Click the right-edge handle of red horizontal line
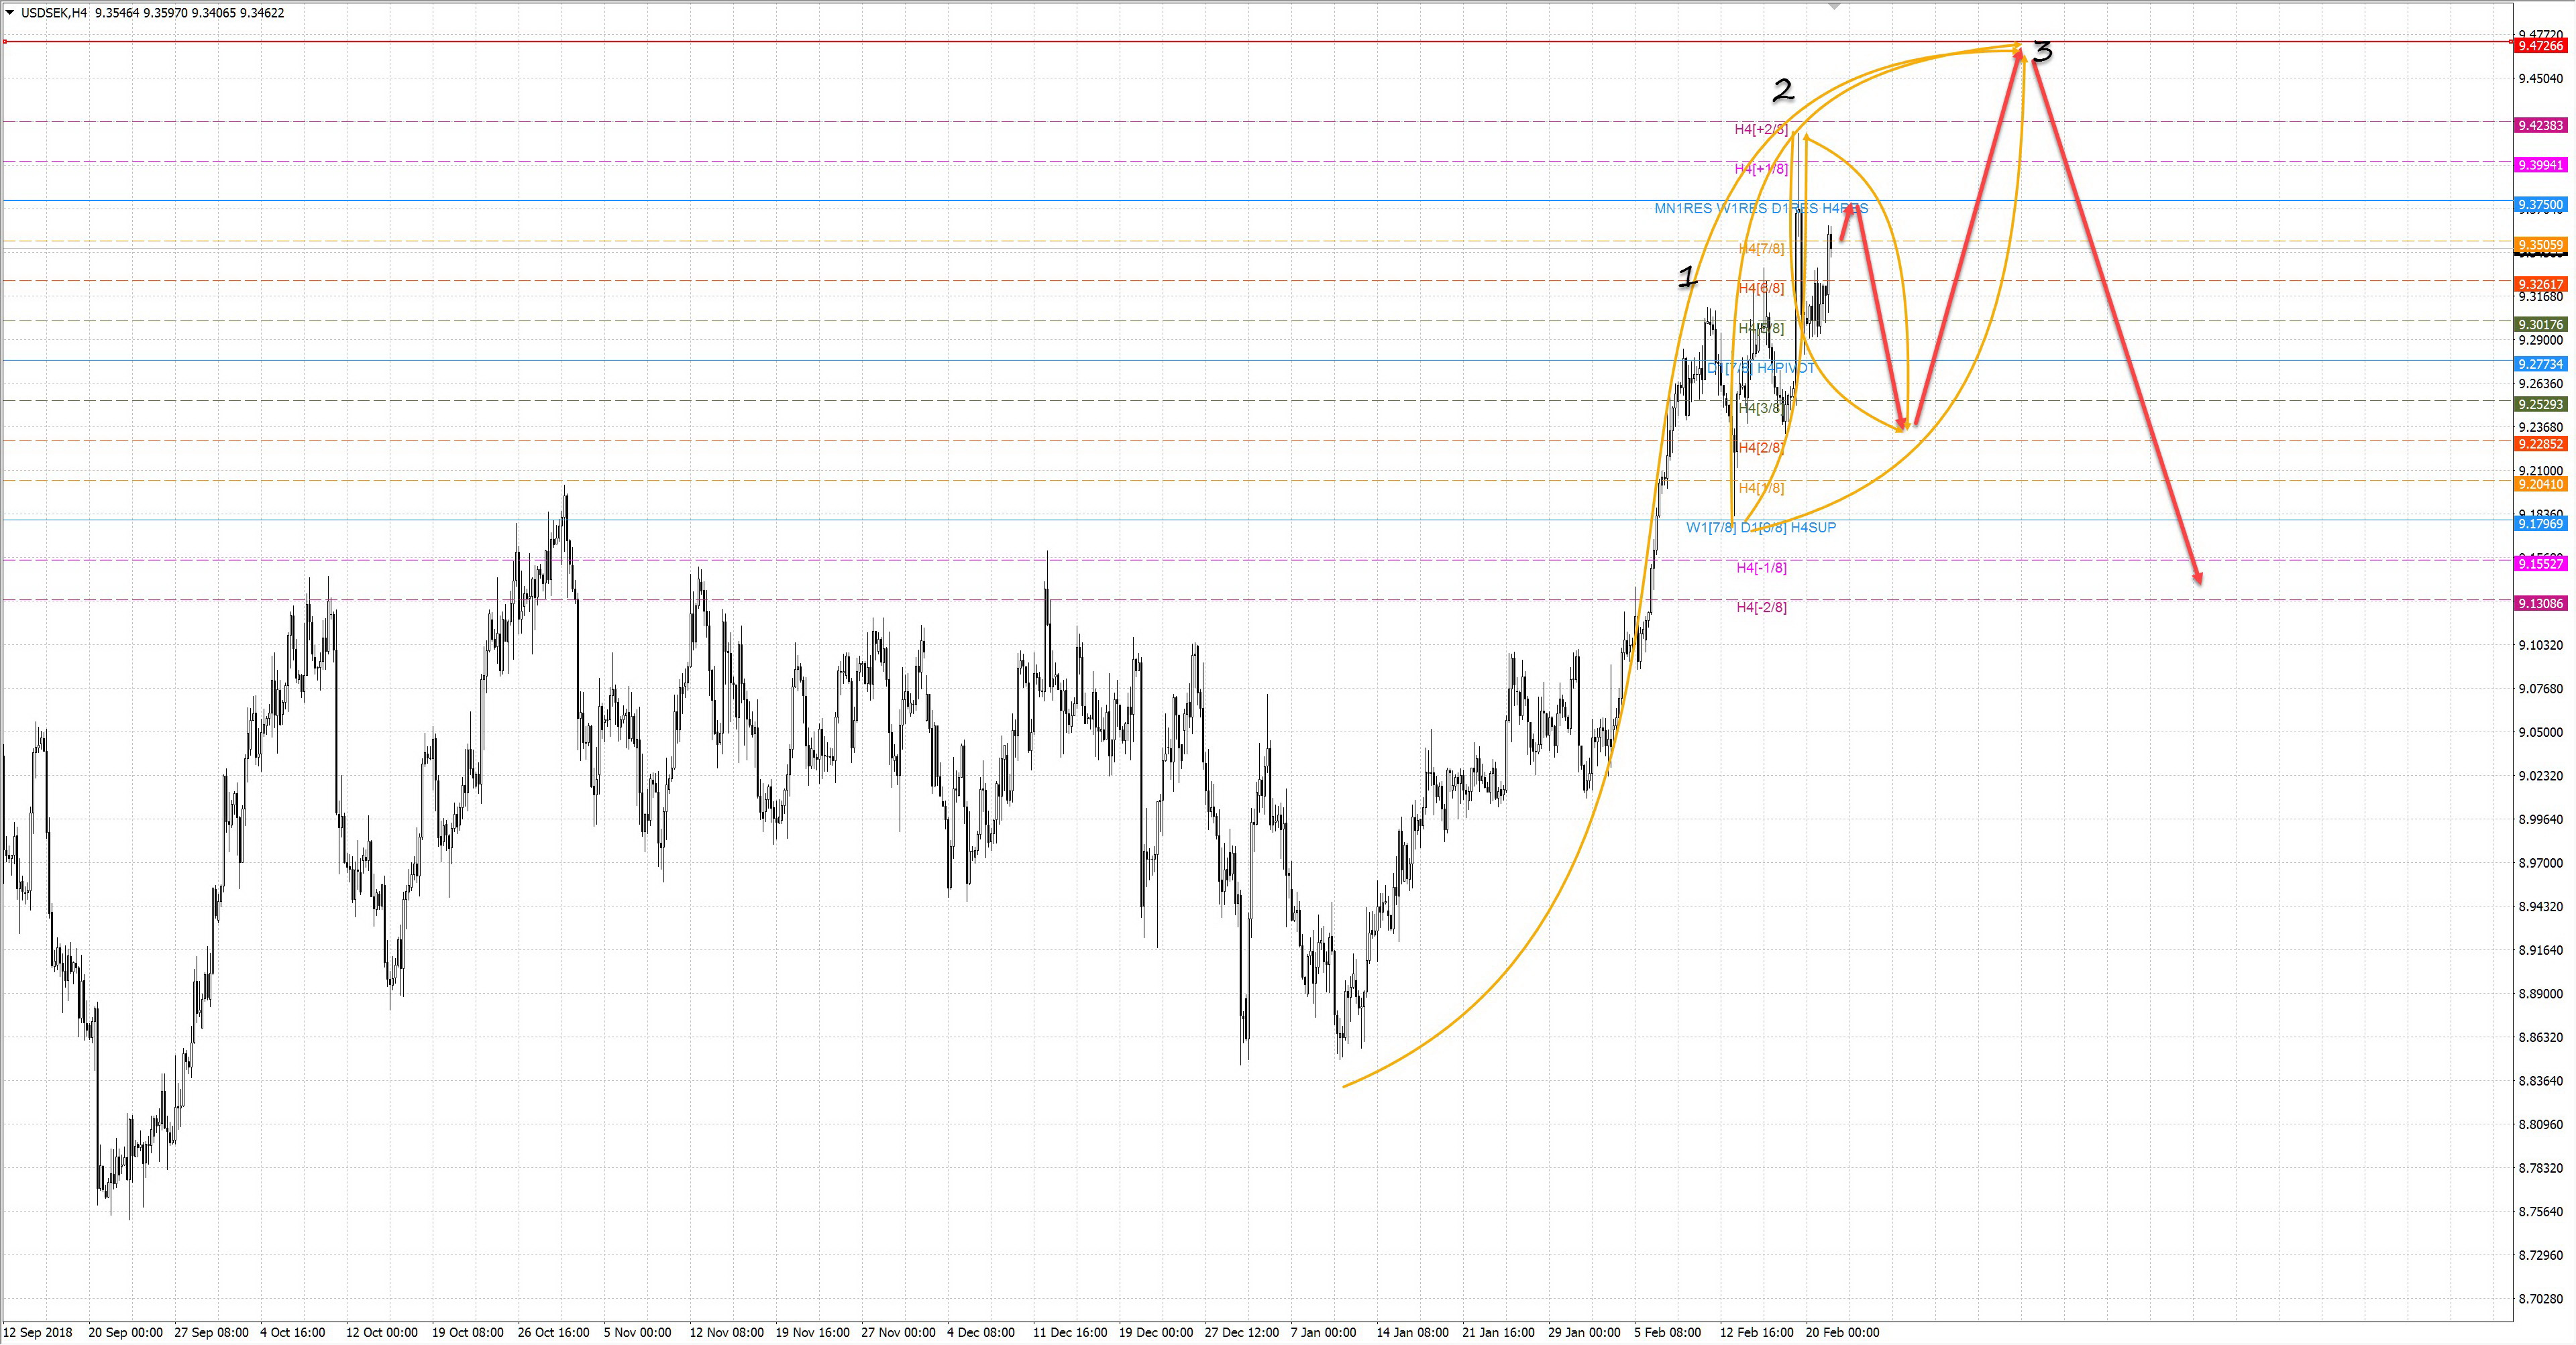2576x1345 pixels. tap(2510, 42)
